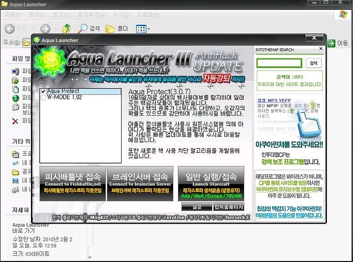
Task: Select the W-MODE 1.02 list row
Action: click(x=80, y=97)
